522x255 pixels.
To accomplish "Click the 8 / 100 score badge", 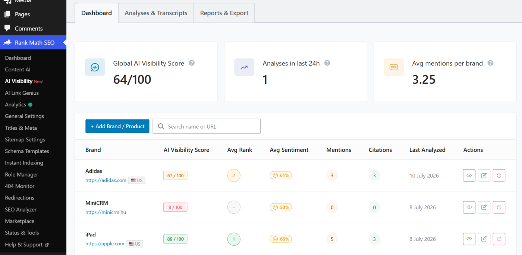I will click(x=175, y=207).
